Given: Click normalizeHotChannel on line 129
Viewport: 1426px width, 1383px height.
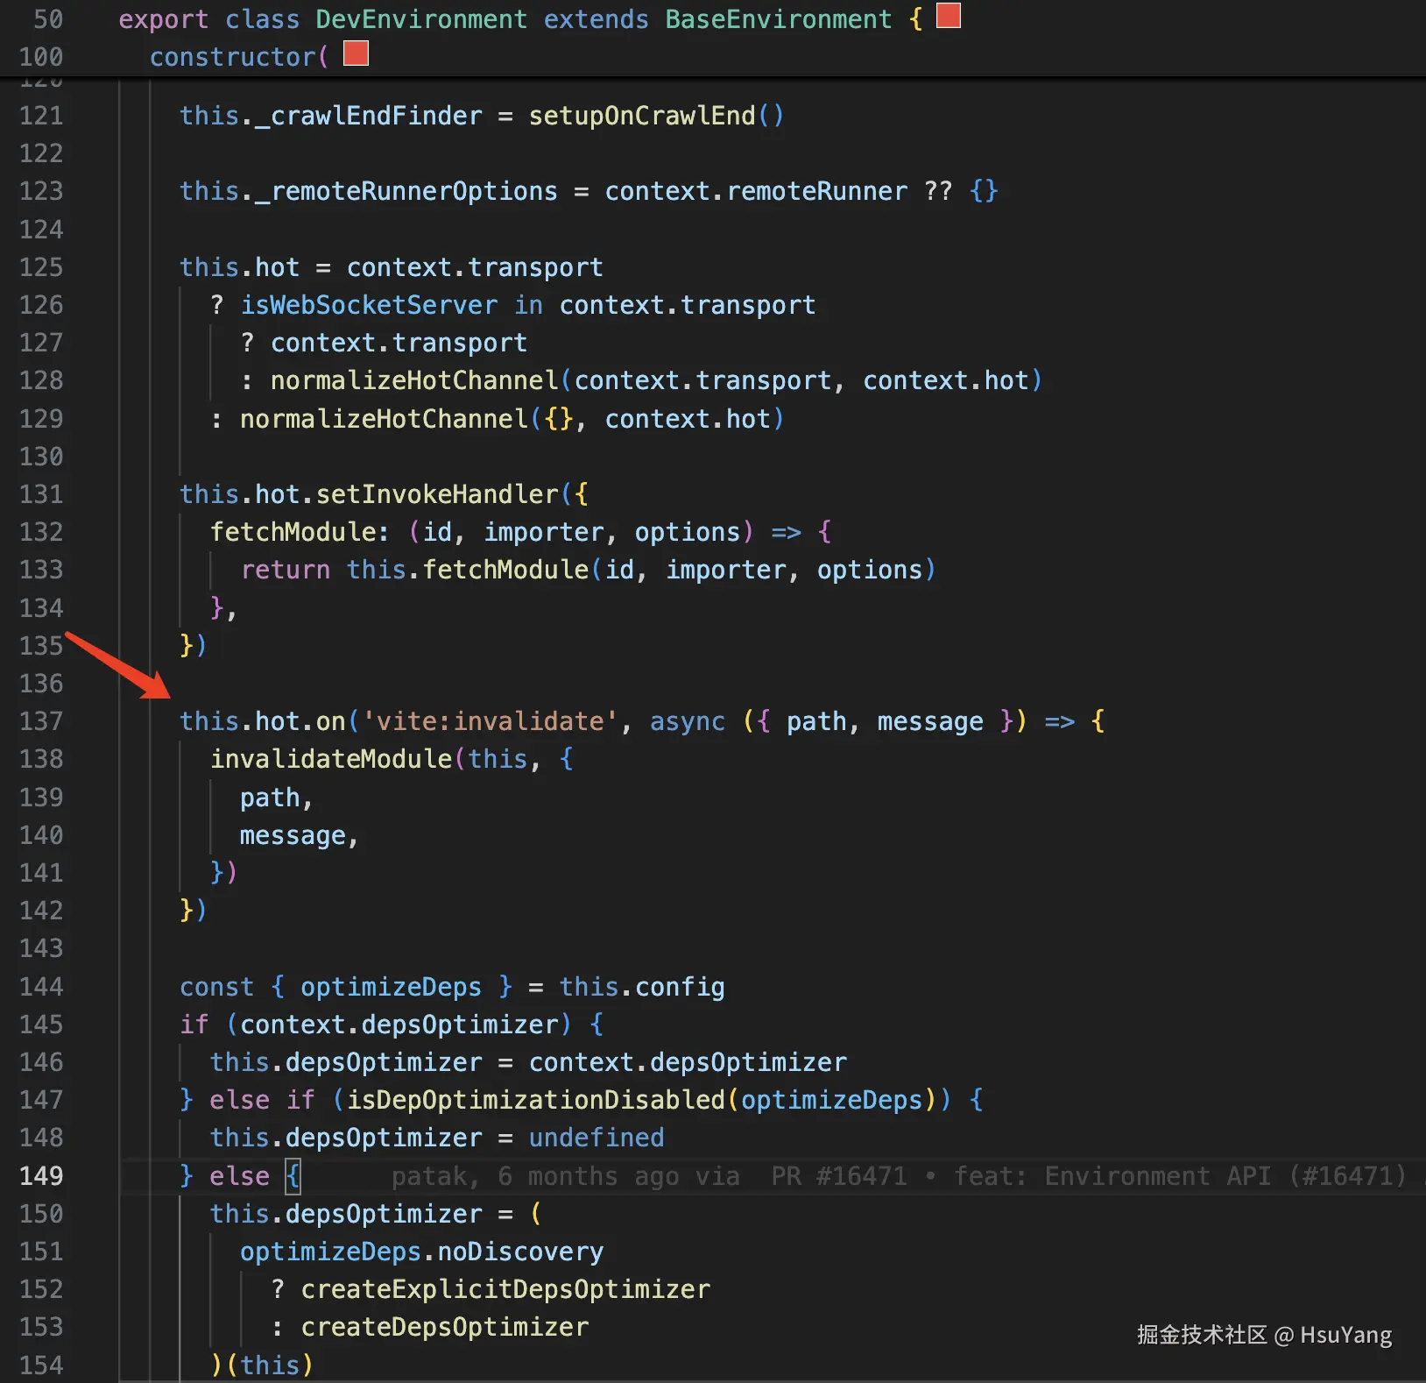Looking at the screenshot, I should 384,419.
